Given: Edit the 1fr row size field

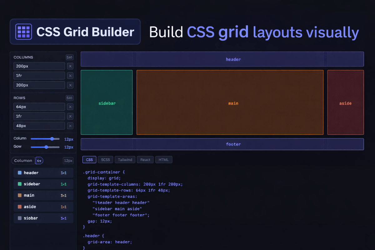Looking at the screenshot, I should click(39, 116).
